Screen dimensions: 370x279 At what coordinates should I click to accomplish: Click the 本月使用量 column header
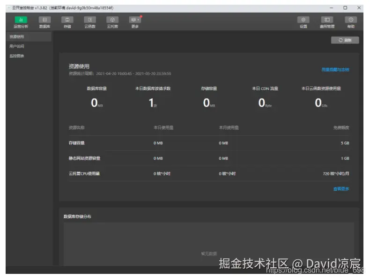(229, 128)
